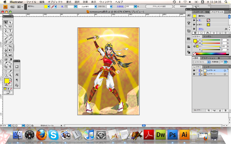Select the Type tool in toolbox

point(10,31)
